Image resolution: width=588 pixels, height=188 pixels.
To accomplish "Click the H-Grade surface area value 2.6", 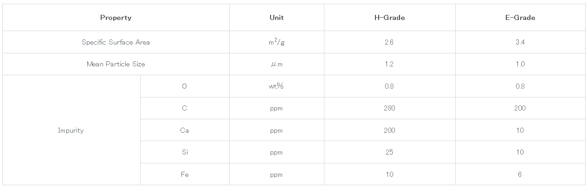I will (389, 42).
